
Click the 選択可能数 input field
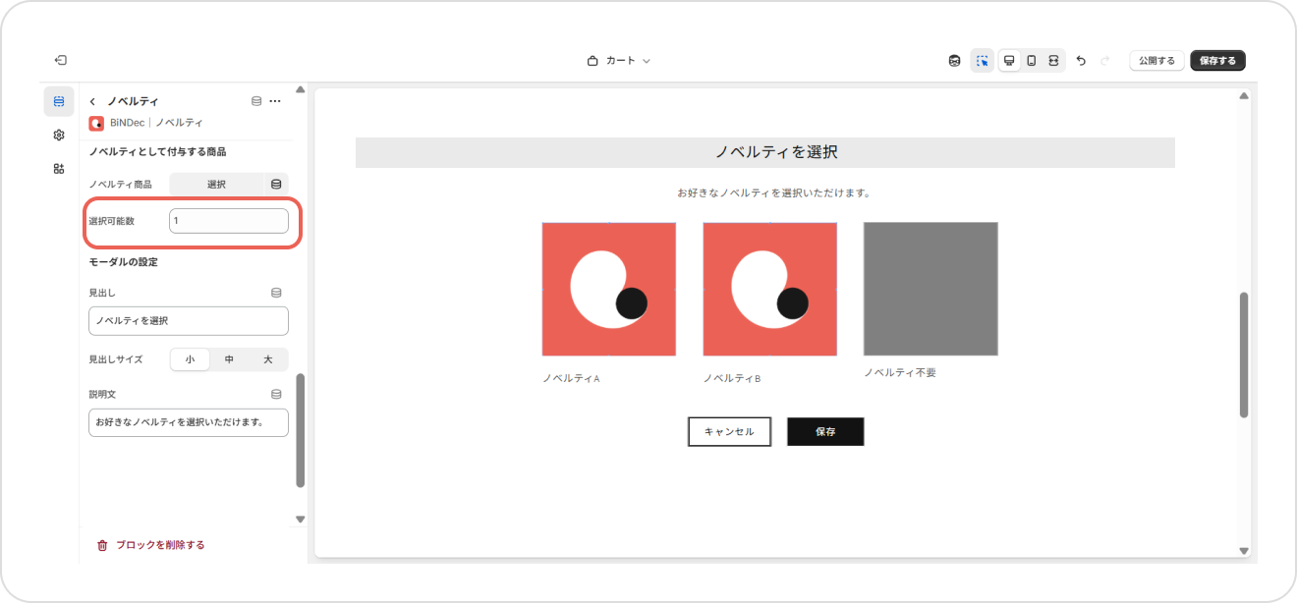click(228, 221)
